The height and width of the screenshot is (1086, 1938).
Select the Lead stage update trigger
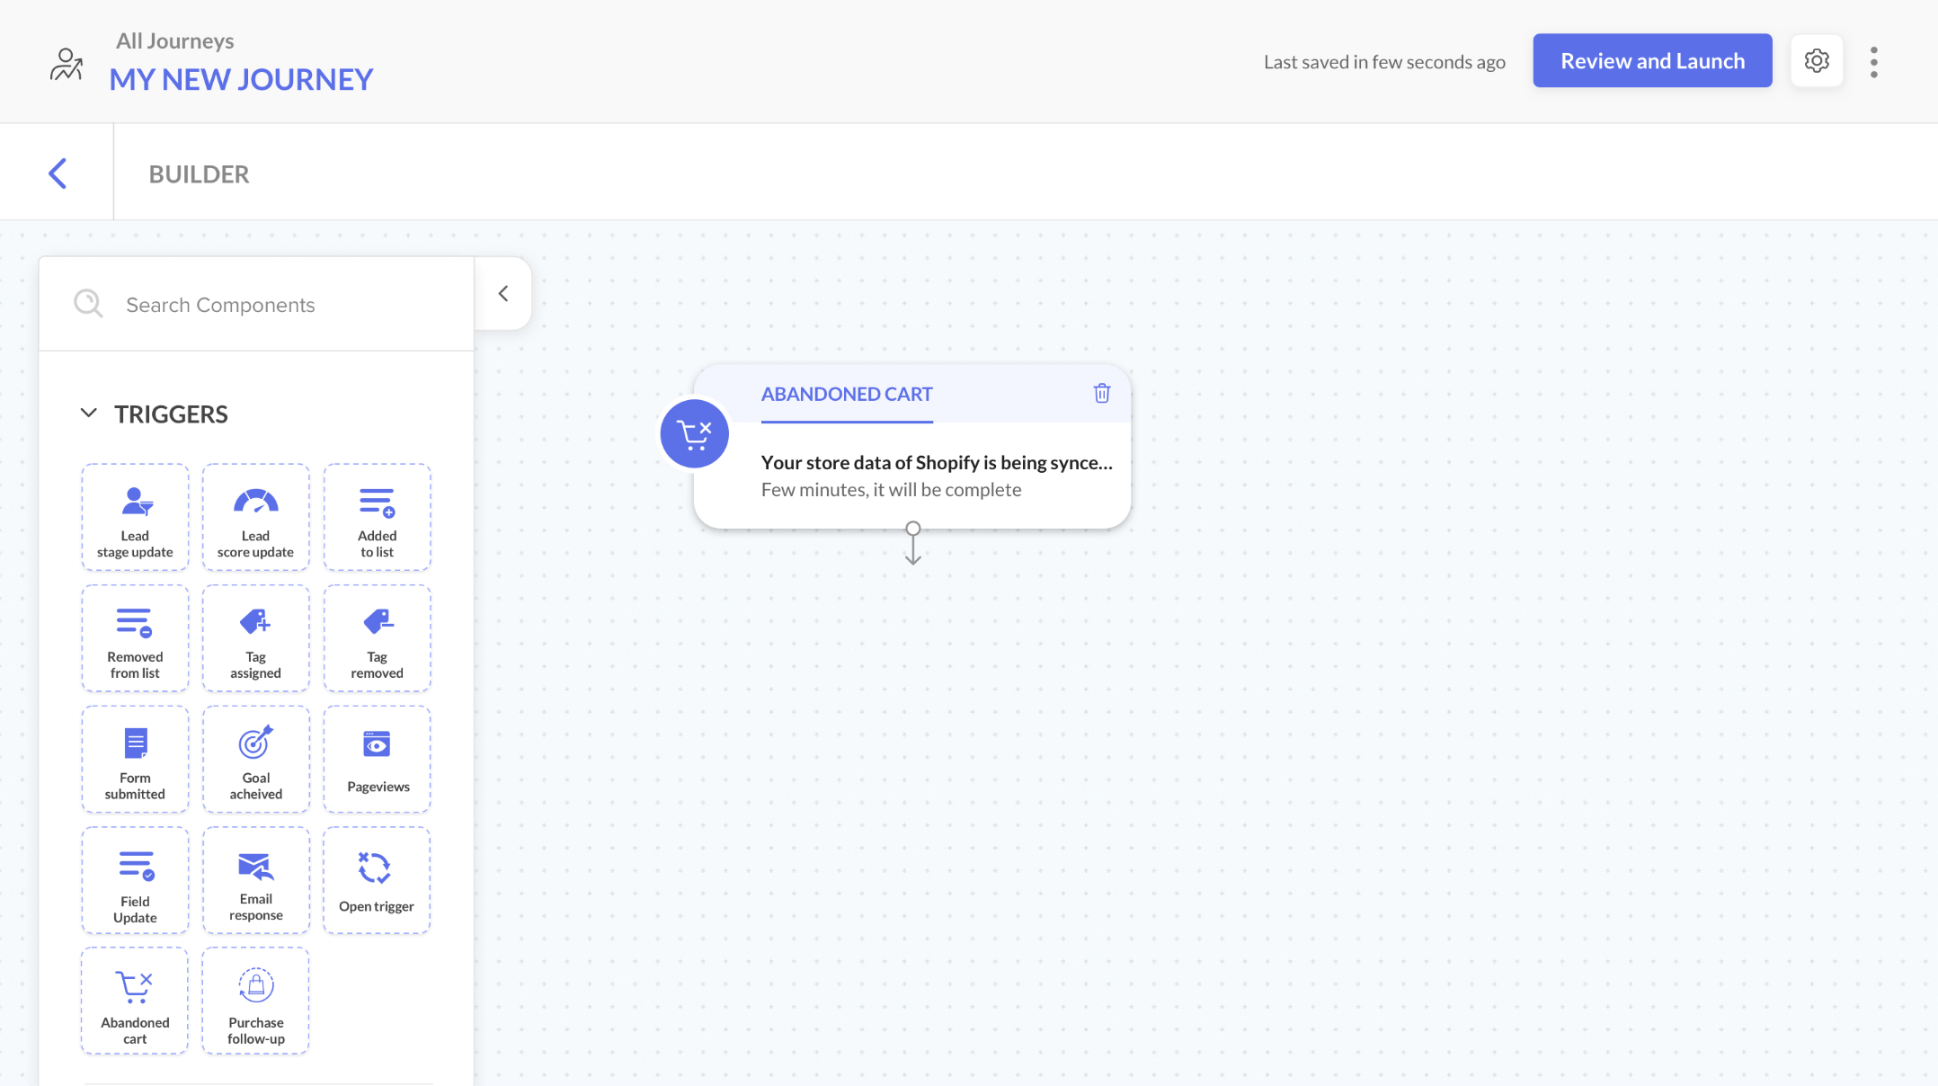coord(135,516)
